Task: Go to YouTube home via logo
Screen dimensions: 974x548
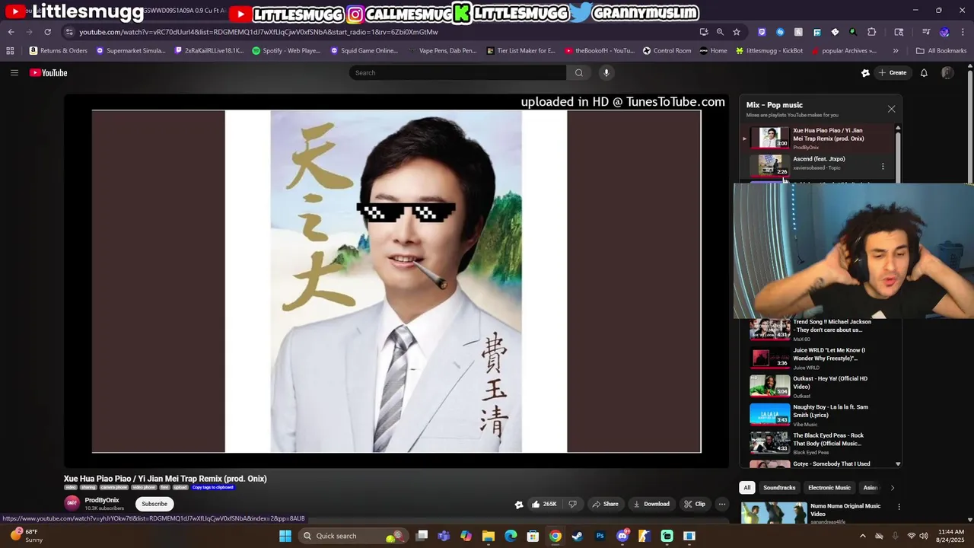Action: (49, 73)
